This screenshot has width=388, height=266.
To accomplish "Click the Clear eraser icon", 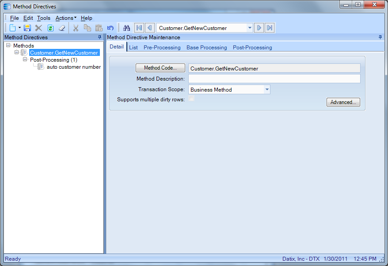I will click(x=61, y=28).
